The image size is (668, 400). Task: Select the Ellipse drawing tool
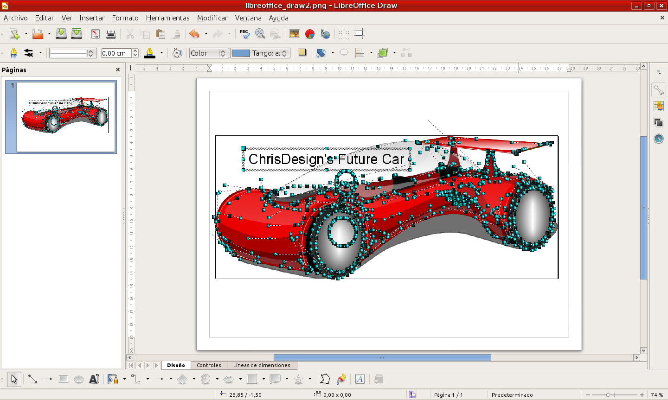79,379
